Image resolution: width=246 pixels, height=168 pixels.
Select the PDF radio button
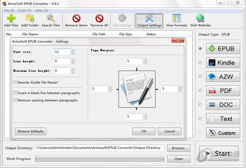coord(200,90)
